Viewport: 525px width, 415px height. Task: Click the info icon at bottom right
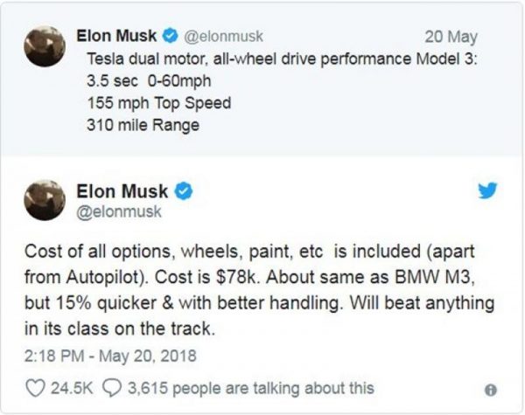click(491, 390)
